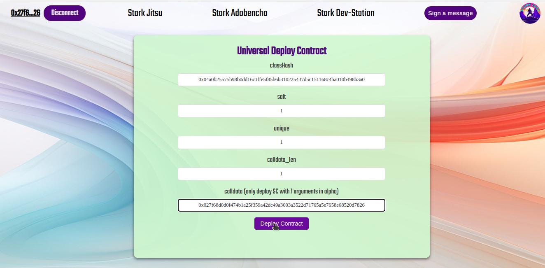
Task: Edit the calldata_len input field
Action: pyautogui.click(x=282, y=174)
